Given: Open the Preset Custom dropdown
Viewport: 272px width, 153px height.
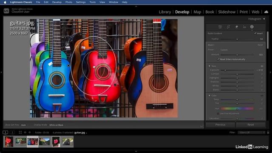Looking at the screenshot, I should [x=224, y=50].
